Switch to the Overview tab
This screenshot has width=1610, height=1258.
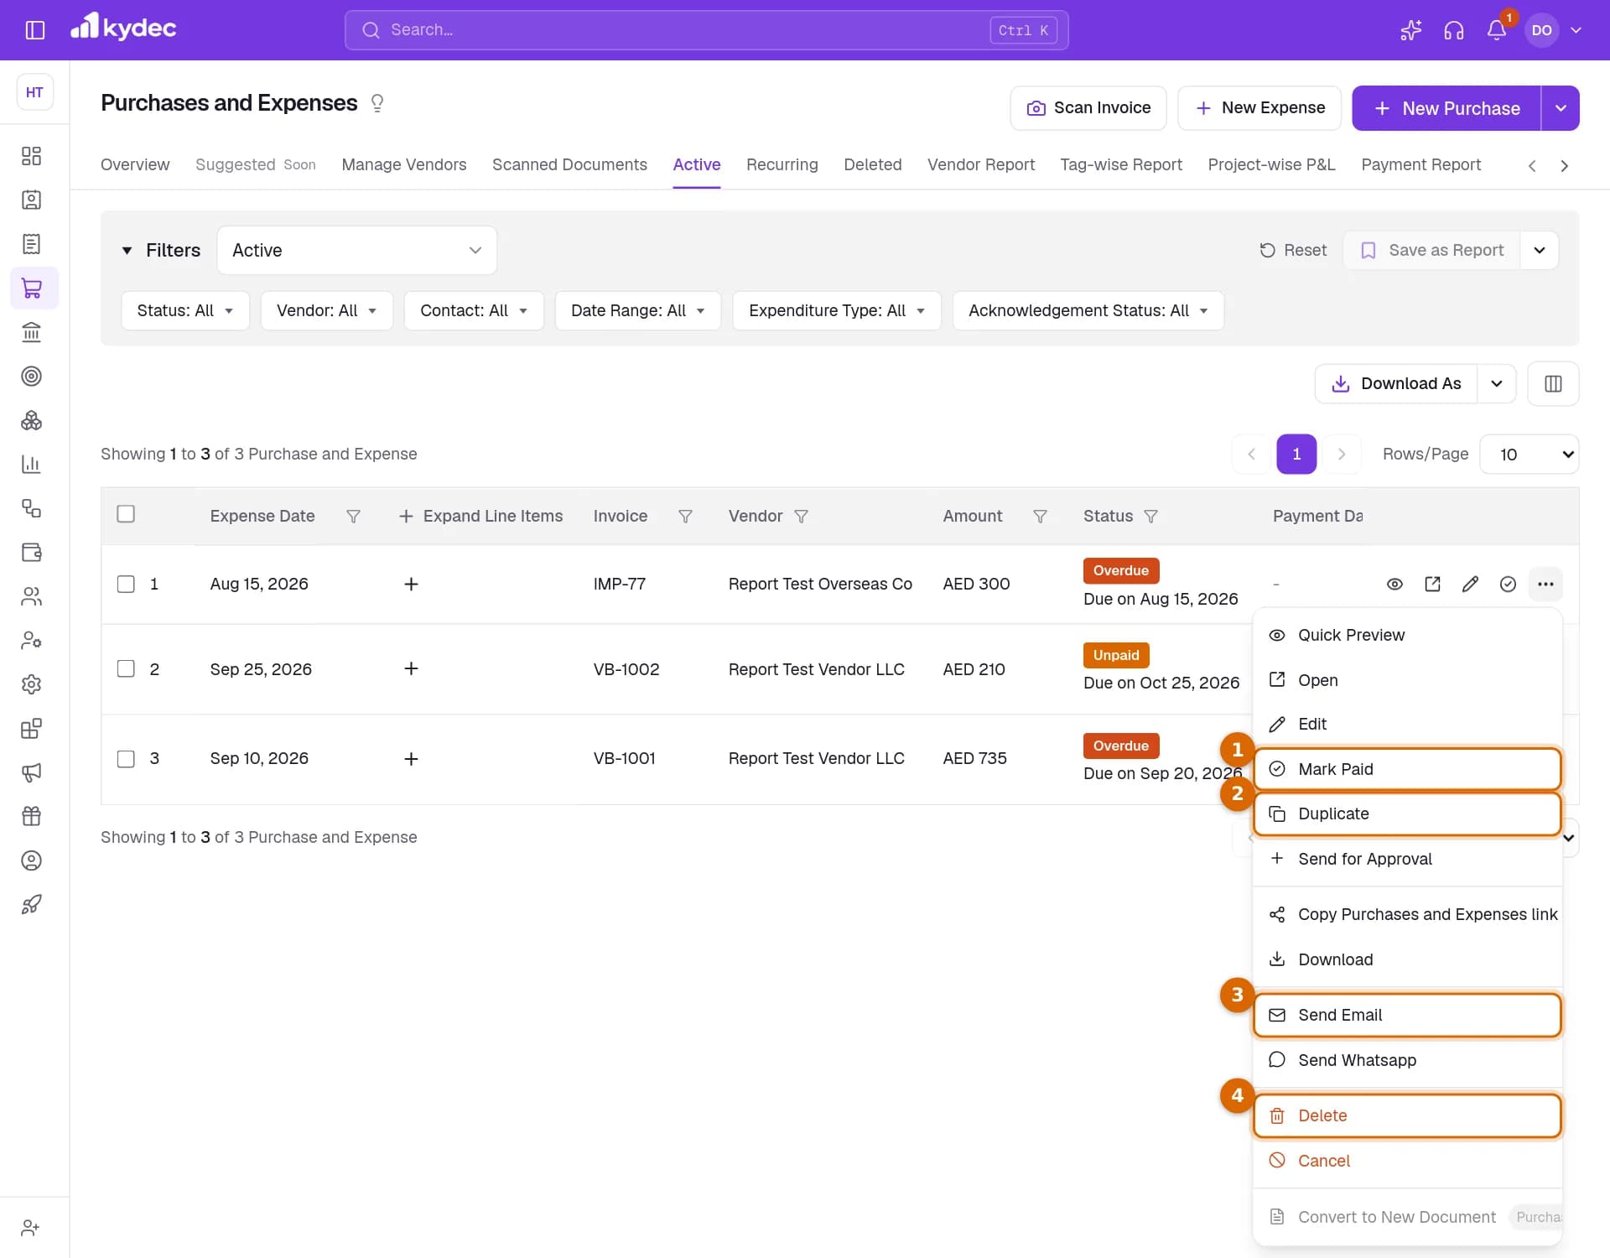pyautogui.click(x=135, y=164)
